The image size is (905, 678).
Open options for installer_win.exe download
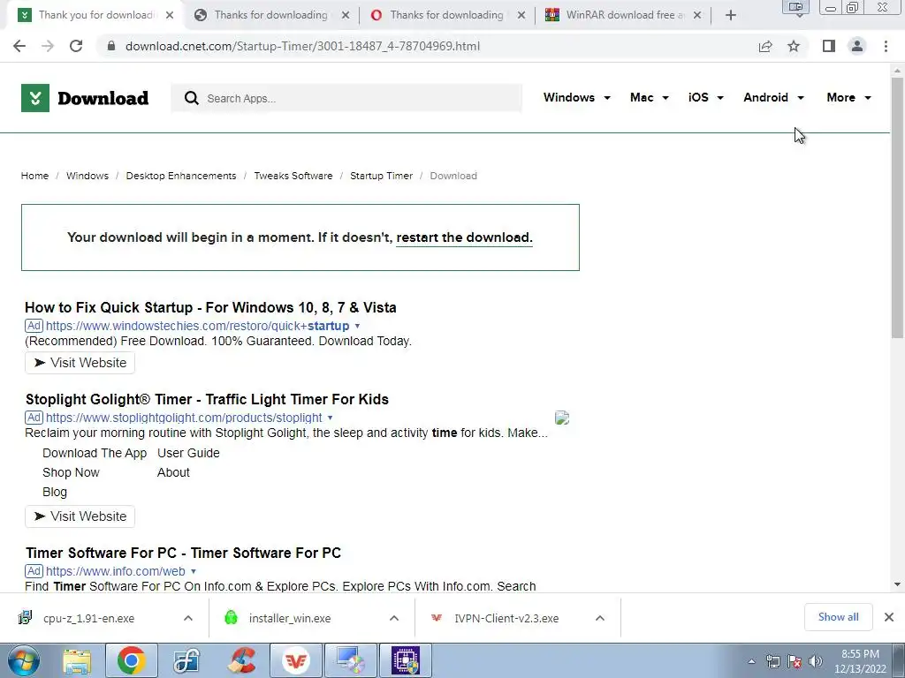394,618
